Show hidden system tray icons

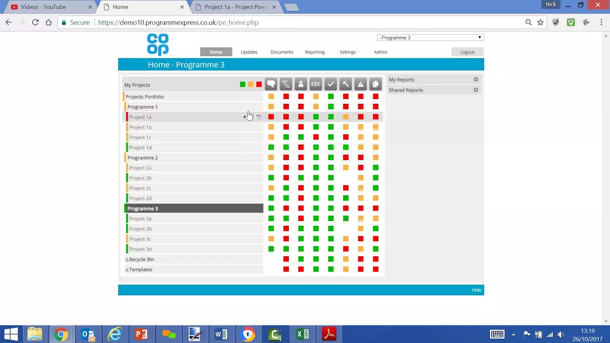click(514, 334)
